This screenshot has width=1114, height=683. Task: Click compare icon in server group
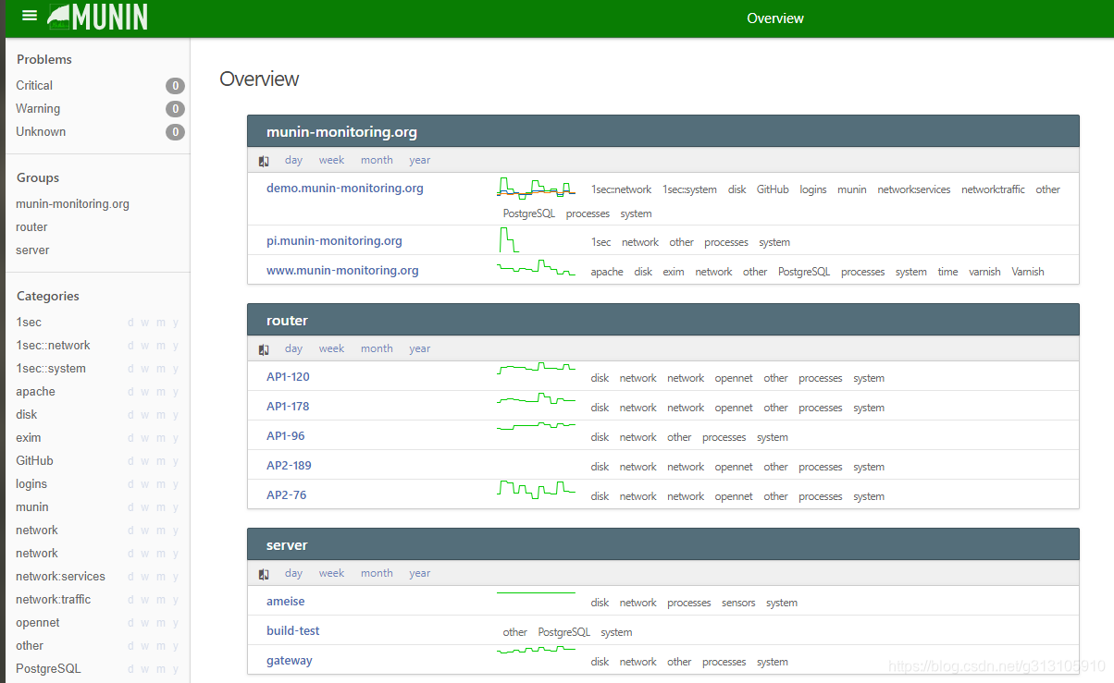[x=264, y=574]
